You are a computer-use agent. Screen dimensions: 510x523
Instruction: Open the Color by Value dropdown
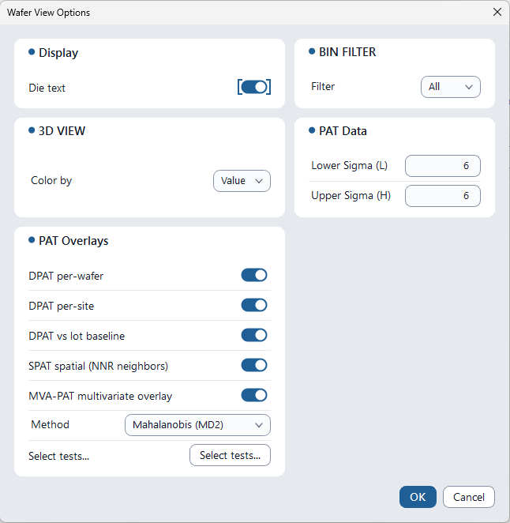(242, 181)
